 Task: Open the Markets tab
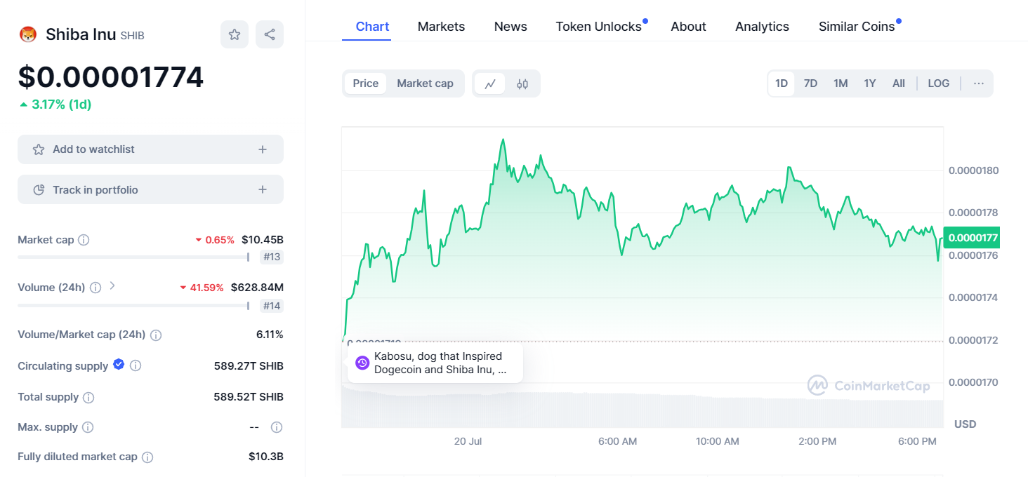pyautogui.click(x=441, y=27)
